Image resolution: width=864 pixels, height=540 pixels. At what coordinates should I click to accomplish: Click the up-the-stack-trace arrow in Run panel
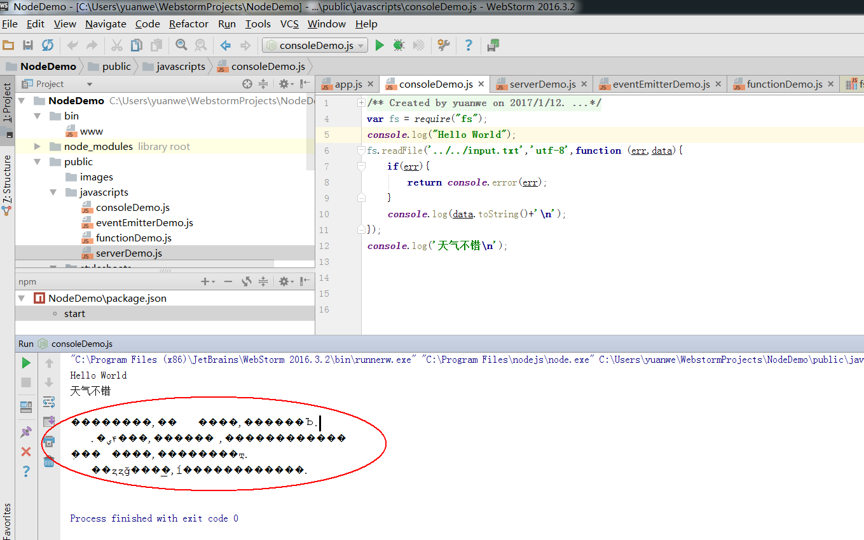tap(49, 363)
